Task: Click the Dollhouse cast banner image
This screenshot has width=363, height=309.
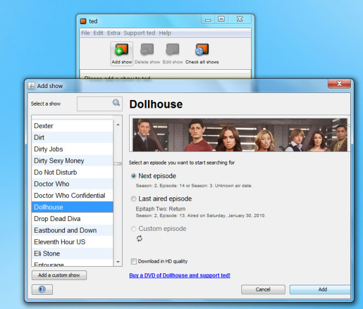Action: 240,135
